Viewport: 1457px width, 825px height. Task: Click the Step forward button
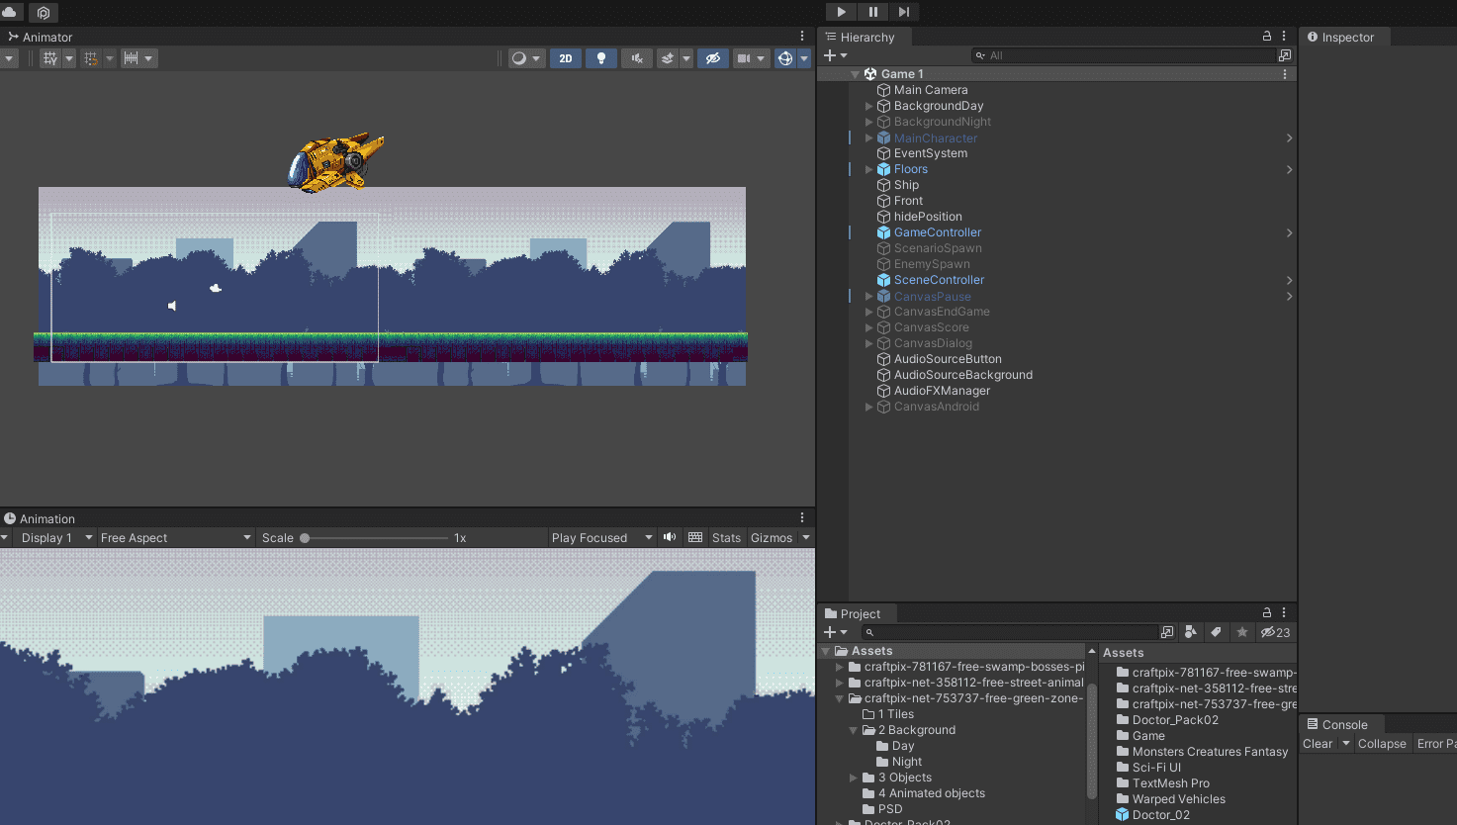tap(904, 12)
